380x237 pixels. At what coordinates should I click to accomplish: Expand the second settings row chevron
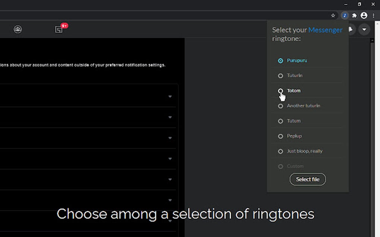tap(170, 117)
